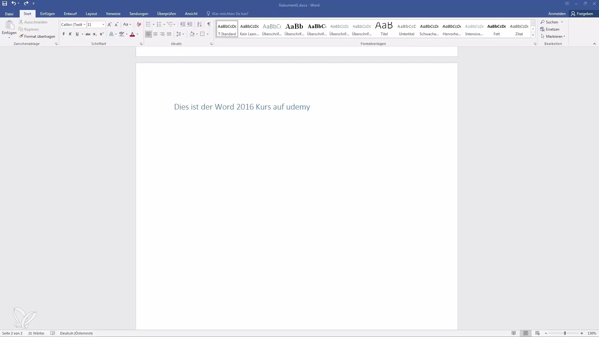Click the Einfügen paste icon
Image resolution: width=599 pixels, height=337 pixels.
click(9, 25)
